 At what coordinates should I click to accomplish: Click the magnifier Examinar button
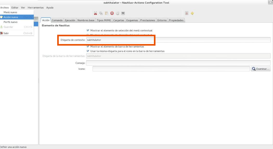click(261, 69)
